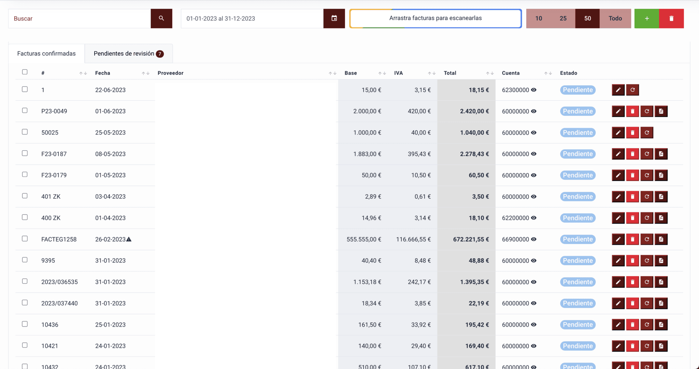Viewport: 699px width, 369px height.
Task: Edit invoice P23-0049 with pencil icon
Action: [618, 111]
